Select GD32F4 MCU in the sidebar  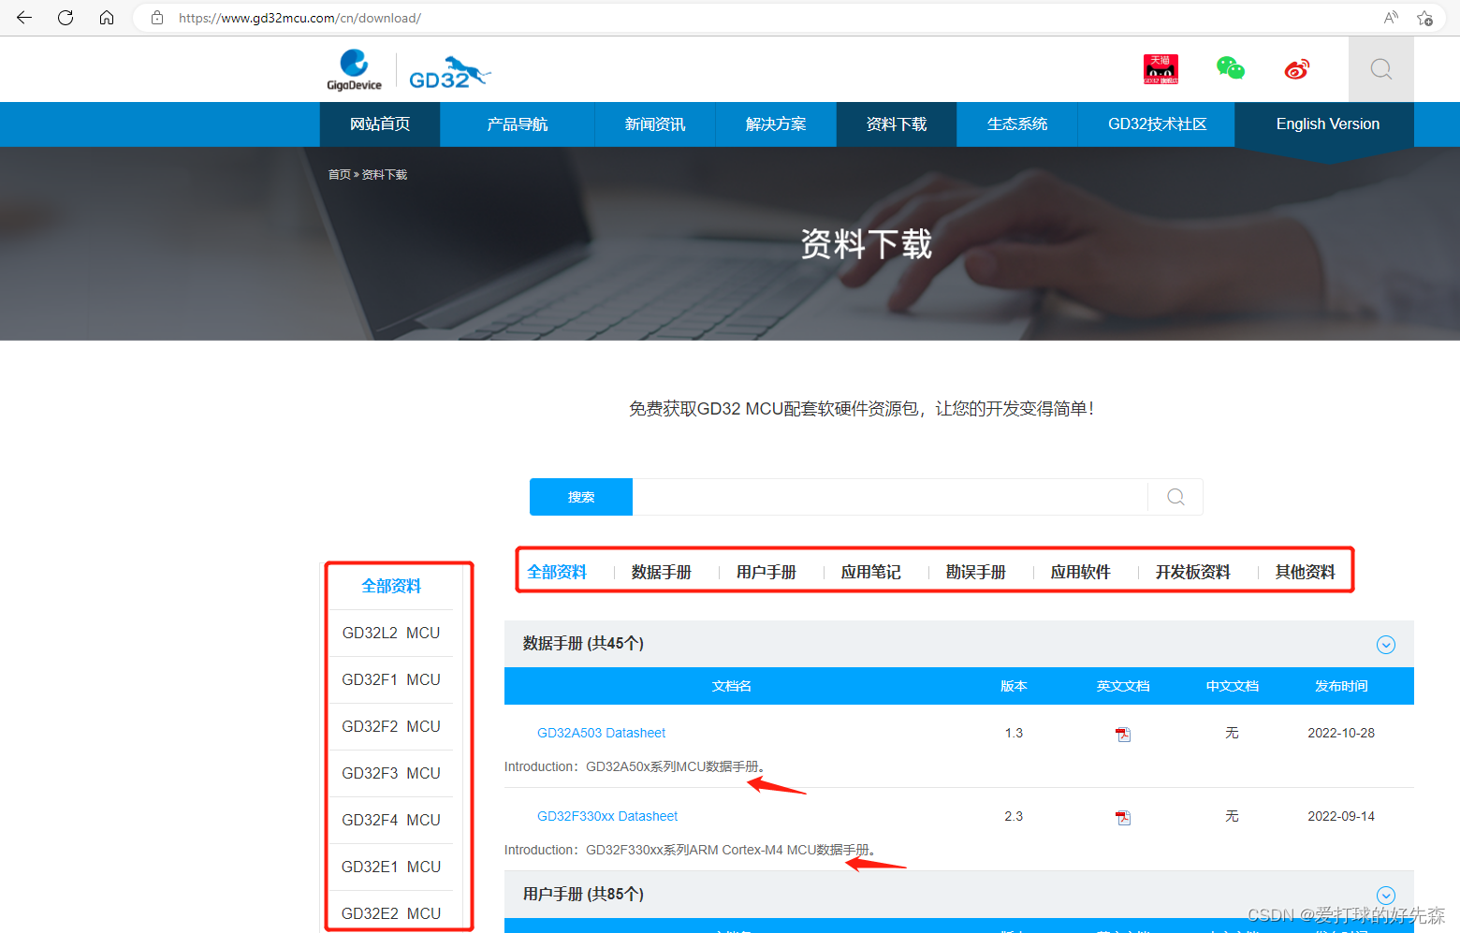[x=391, y=820]
